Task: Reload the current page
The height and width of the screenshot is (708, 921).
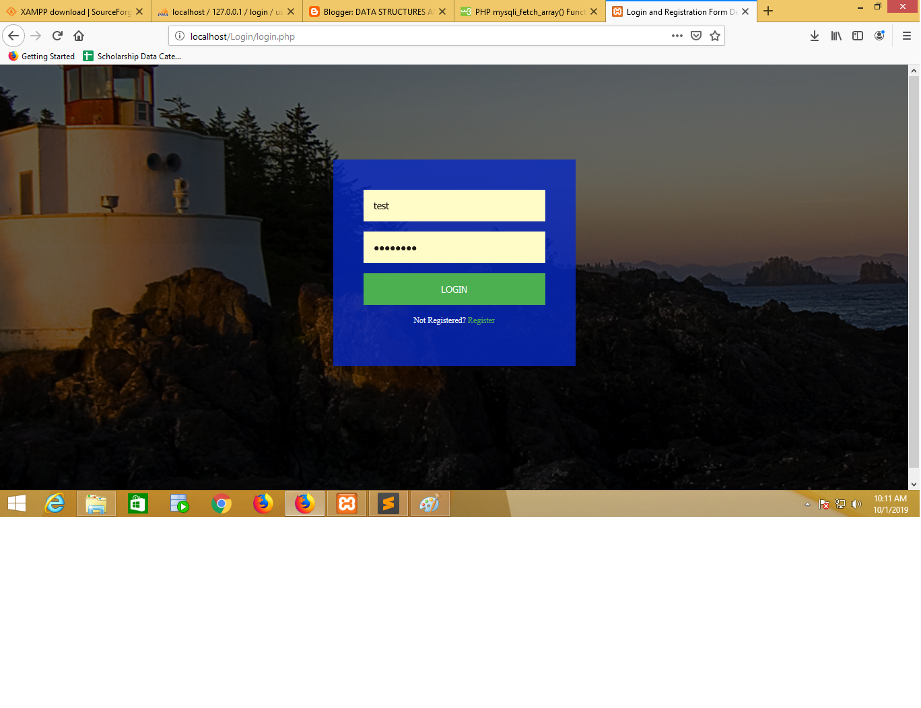Action: [57, 36]
